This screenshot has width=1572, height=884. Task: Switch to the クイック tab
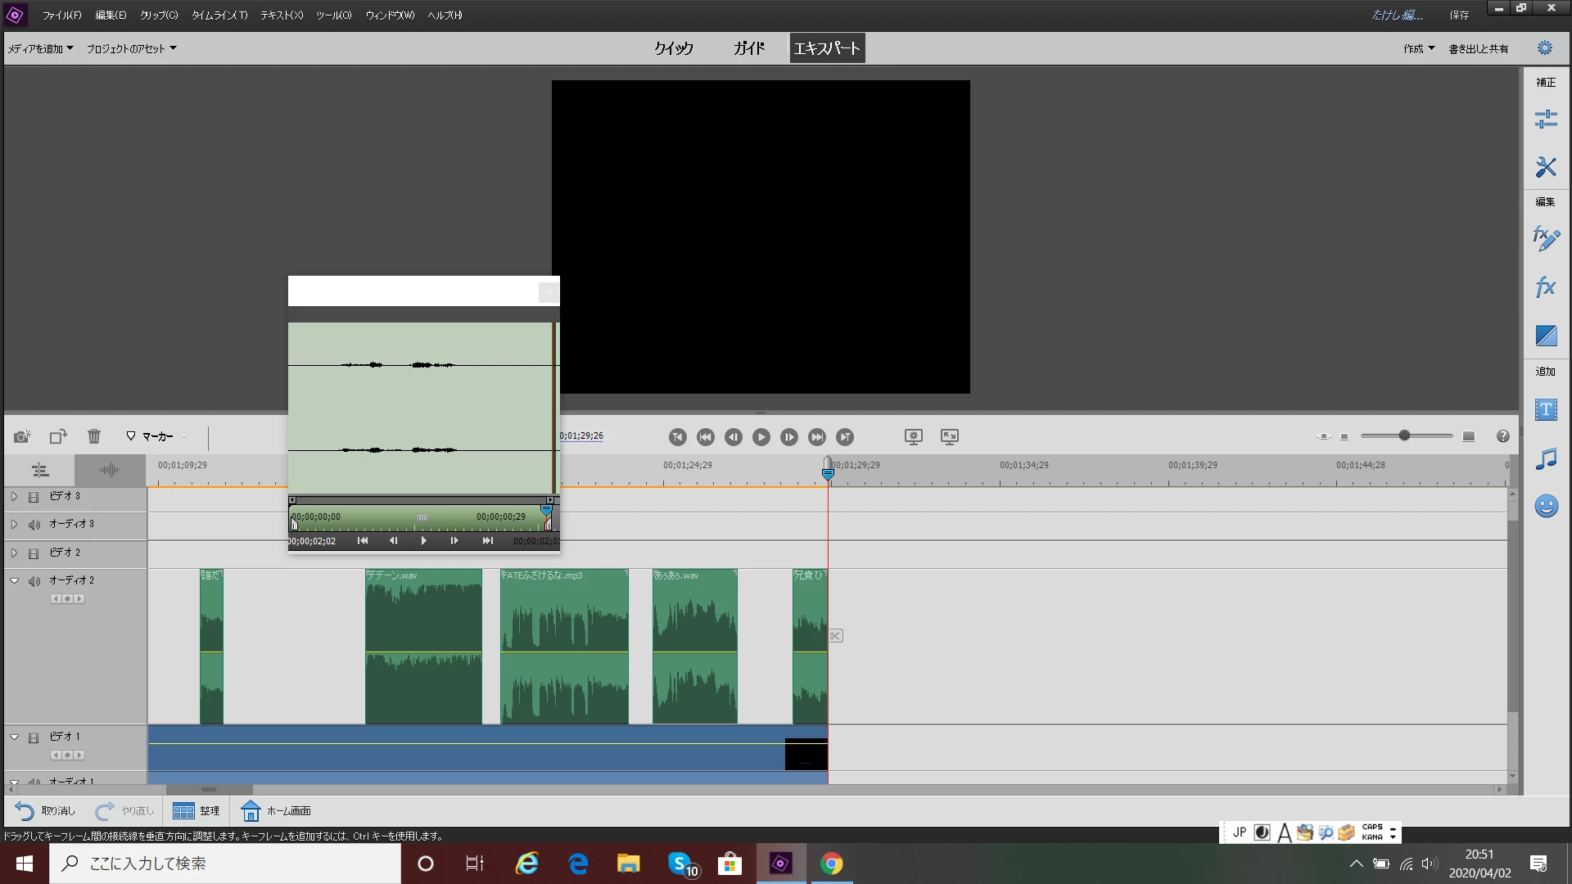pyautogui.click(x=673, y=48)
